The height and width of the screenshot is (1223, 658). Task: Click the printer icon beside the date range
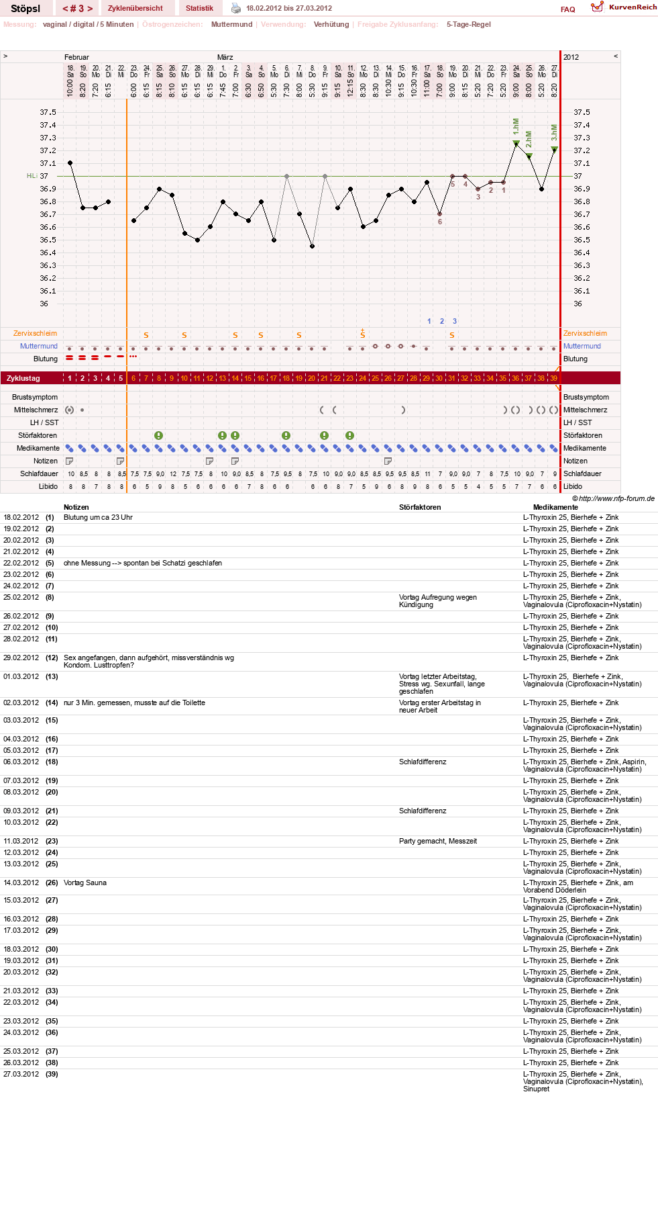point(236,8)
